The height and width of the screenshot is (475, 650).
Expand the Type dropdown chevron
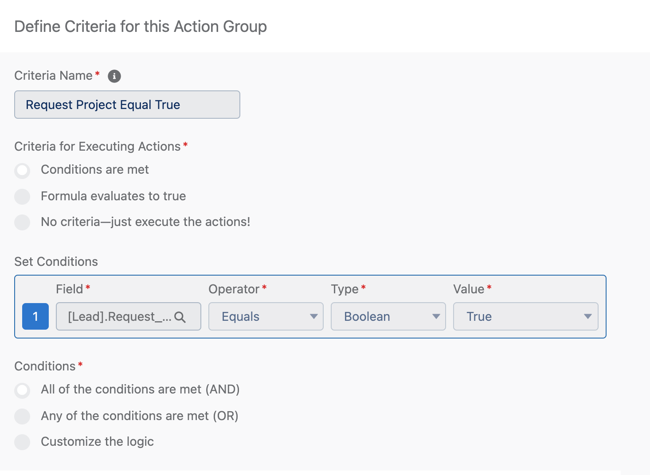point(436,316)
